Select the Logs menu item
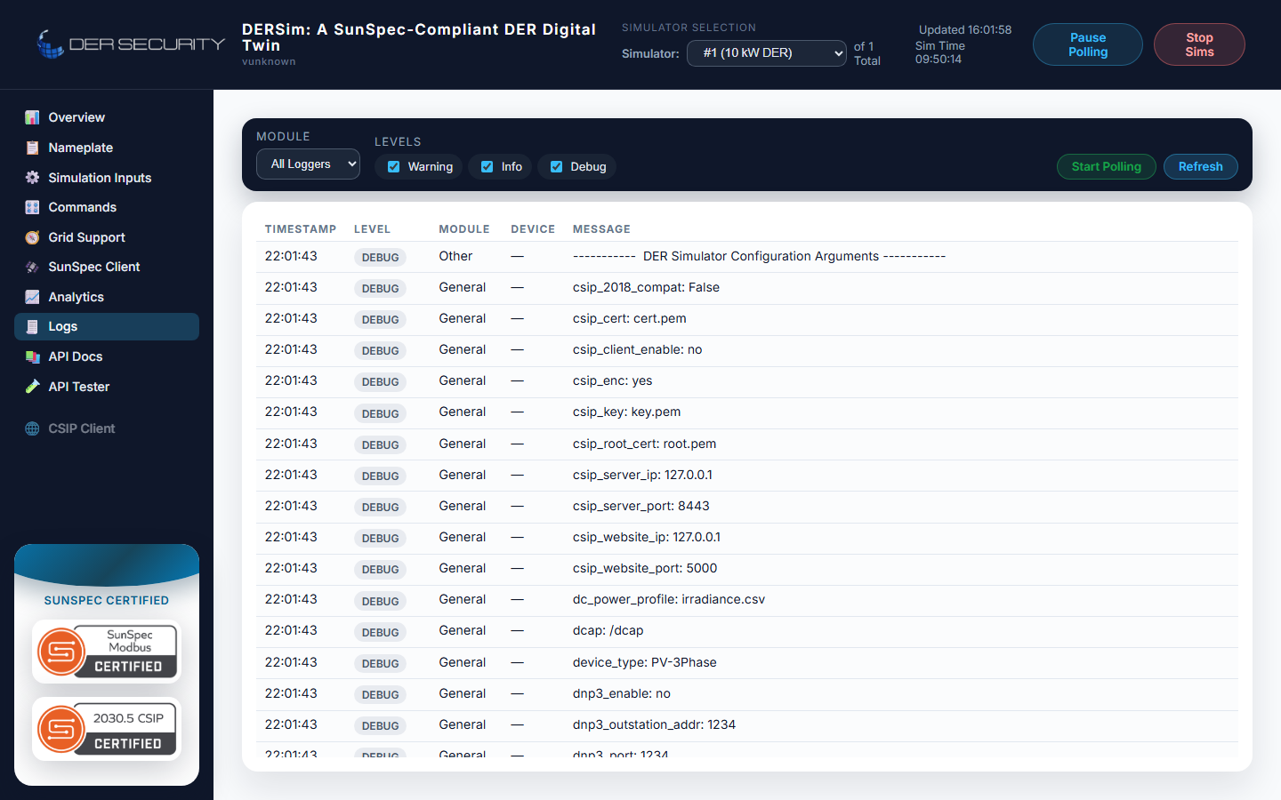This screenshot has height=800, width=1281. [x=107, y=326]
